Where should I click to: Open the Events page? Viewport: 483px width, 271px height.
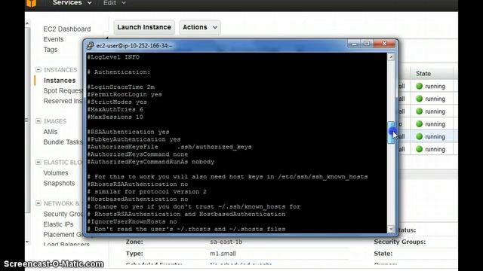[54, 39]
